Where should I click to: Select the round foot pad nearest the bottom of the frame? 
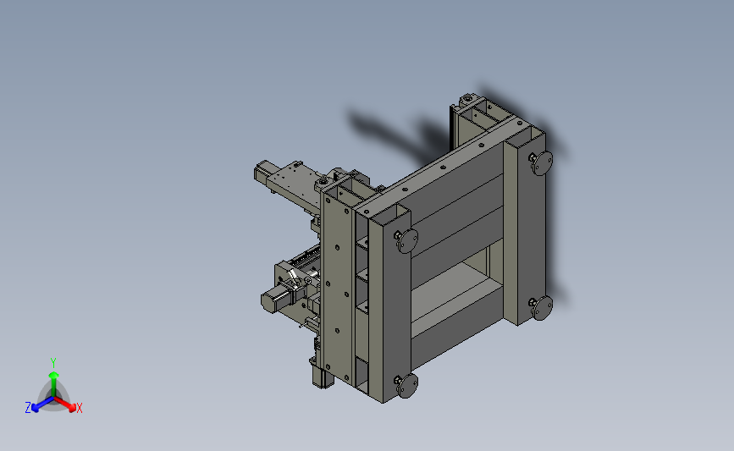407,386
